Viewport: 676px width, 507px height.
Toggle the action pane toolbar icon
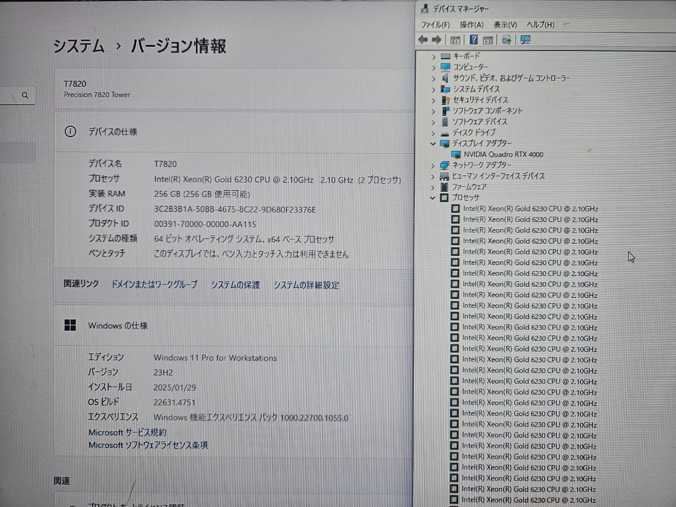488,40
